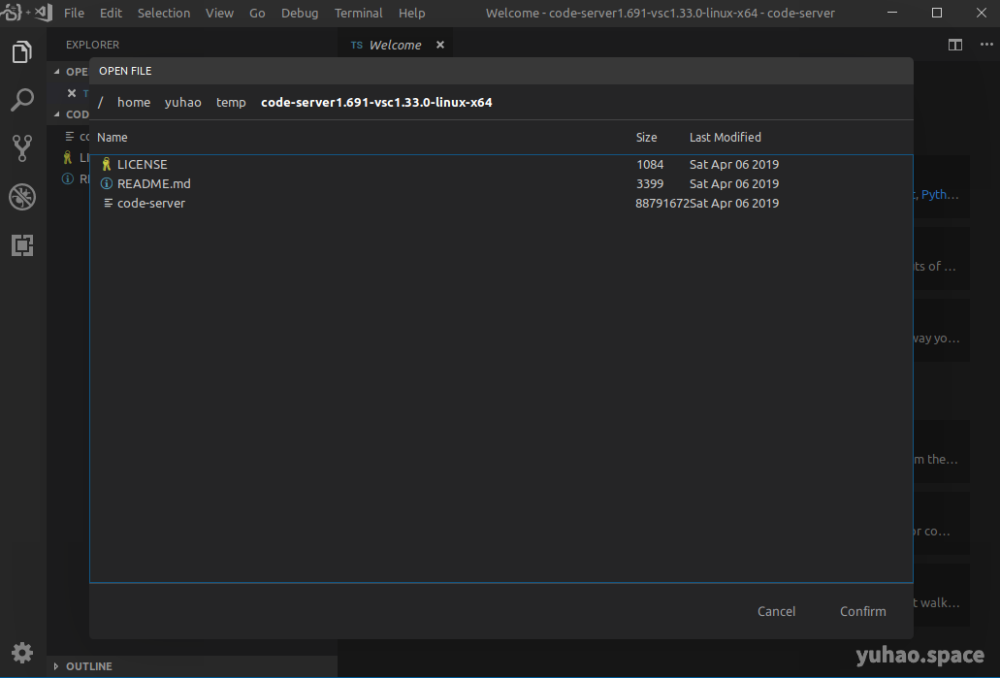Close the Welcome editor tab
Image resolution: width=1000 pixels, height=678 pixels.
(440, 45)
